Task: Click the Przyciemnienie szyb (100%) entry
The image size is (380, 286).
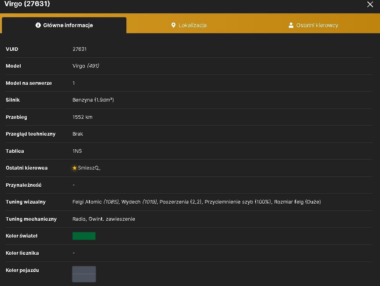Action: click(238, 202)
